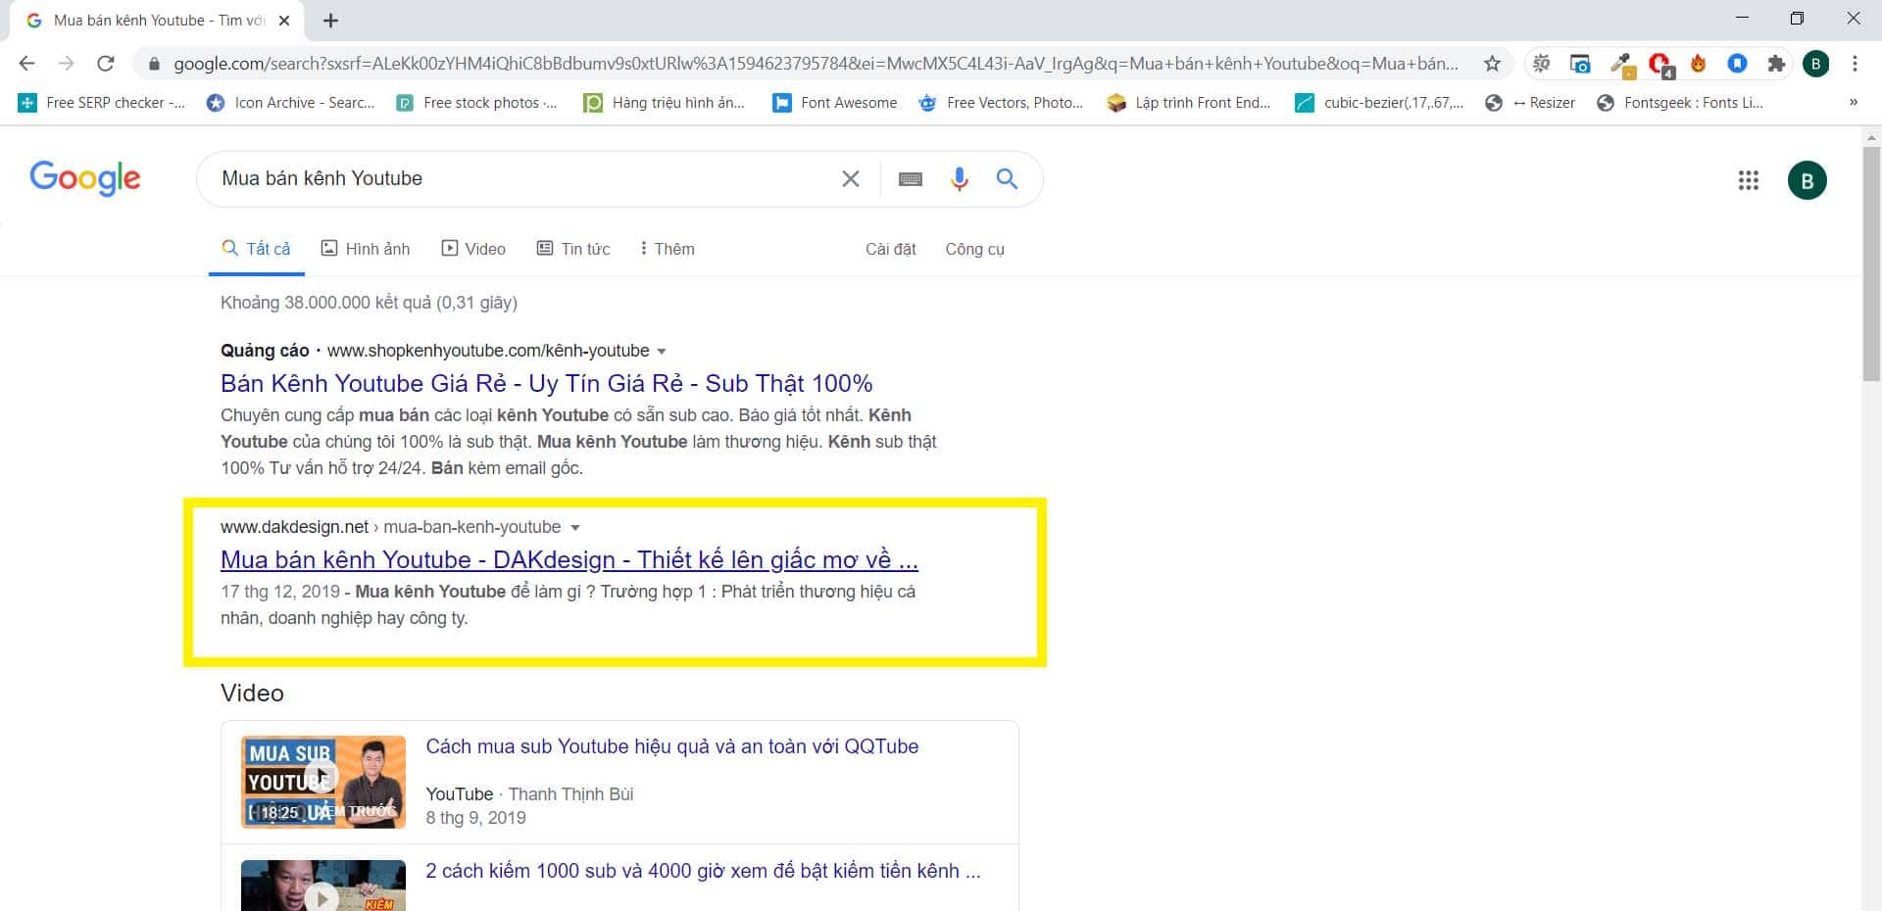This screenshot has height=911, width=1882.
Task: Click the screenshot camera extension icon
Action: point(1580,64)
